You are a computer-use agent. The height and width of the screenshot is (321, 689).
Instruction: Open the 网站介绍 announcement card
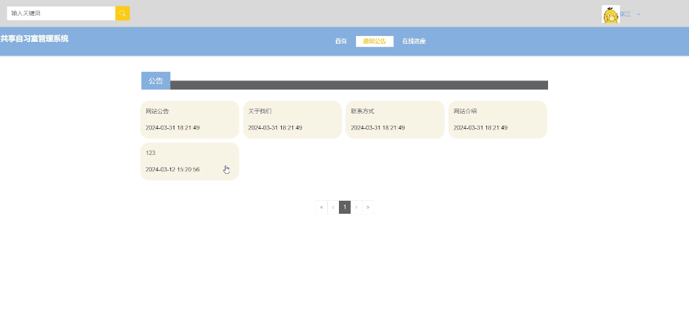point(498,120)
